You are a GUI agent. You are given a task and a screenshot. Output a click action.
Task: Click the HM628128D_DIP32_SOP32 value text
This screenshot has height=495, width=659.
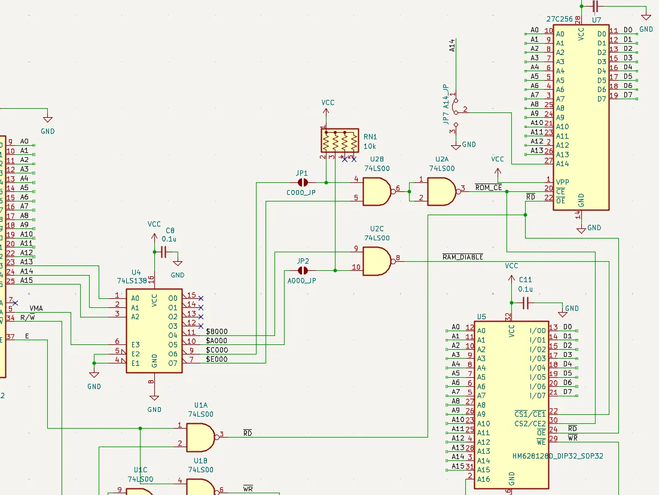[x=558, y=456]
